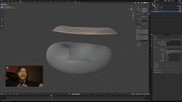Enable the Render Region checkbox

(142, 17)
